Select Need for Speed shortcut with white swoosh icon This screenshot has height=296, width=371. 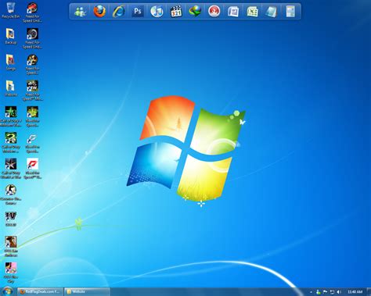click(x=32, y=142)
